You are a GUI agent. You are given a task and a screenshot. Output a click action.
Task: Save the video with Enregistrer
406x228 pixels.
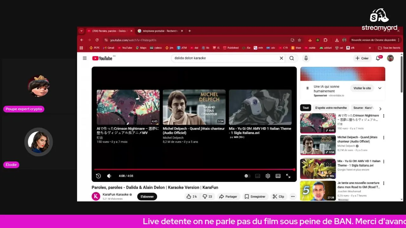point(255,197)
